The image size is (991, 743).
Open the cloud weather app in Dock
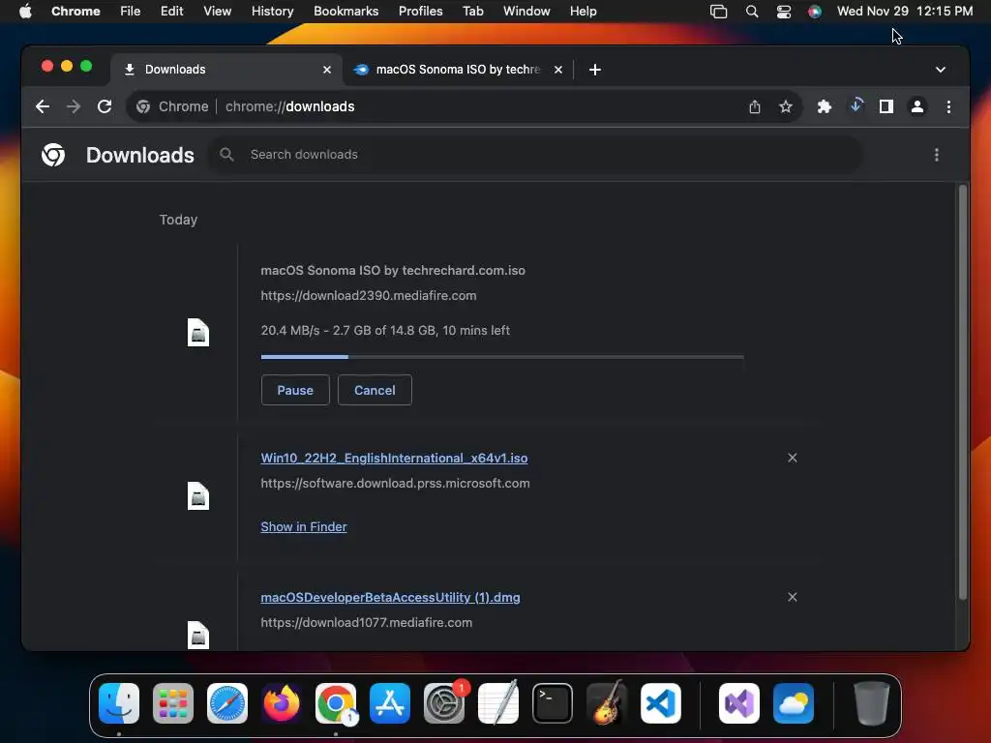pos(794,703)
